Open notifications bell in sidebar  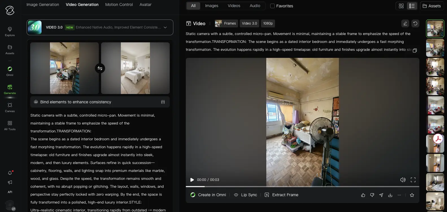10,173
